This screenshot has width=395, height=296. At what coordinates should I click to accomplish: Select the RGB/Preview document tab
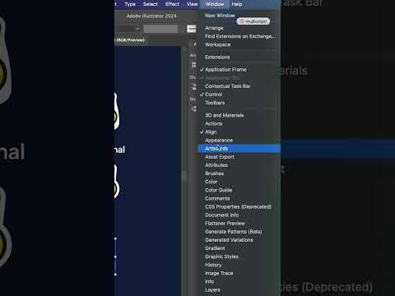(x=130, y=40)
